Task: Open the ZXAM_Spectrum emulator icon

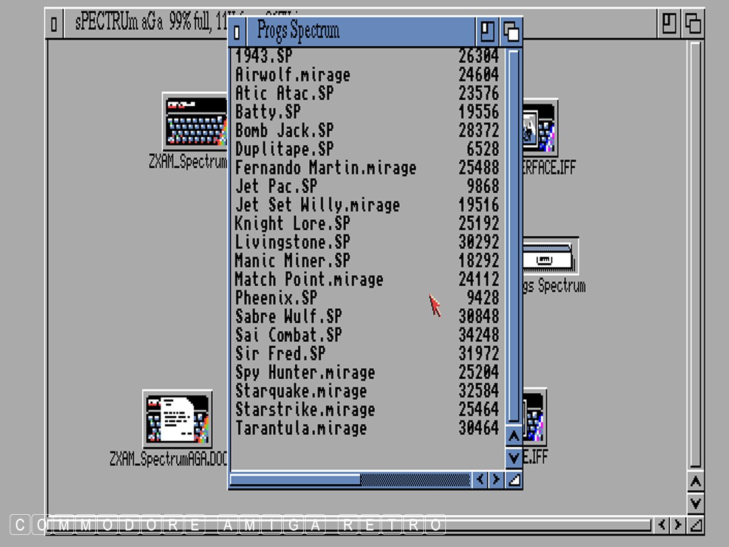Action: click(x=194, y=122)
